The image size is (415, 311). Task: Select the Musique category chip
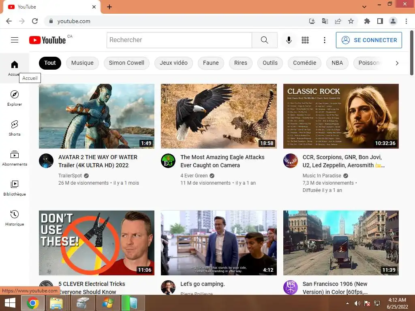[x=82, y=63]
